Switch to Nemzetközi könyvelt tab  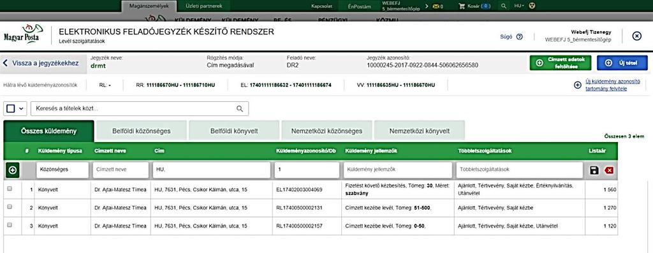420,131
